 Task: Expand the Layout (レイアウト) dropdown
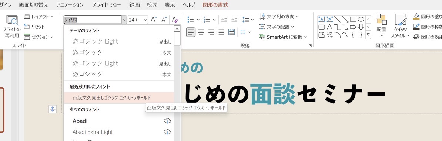[x=38, y=17]
